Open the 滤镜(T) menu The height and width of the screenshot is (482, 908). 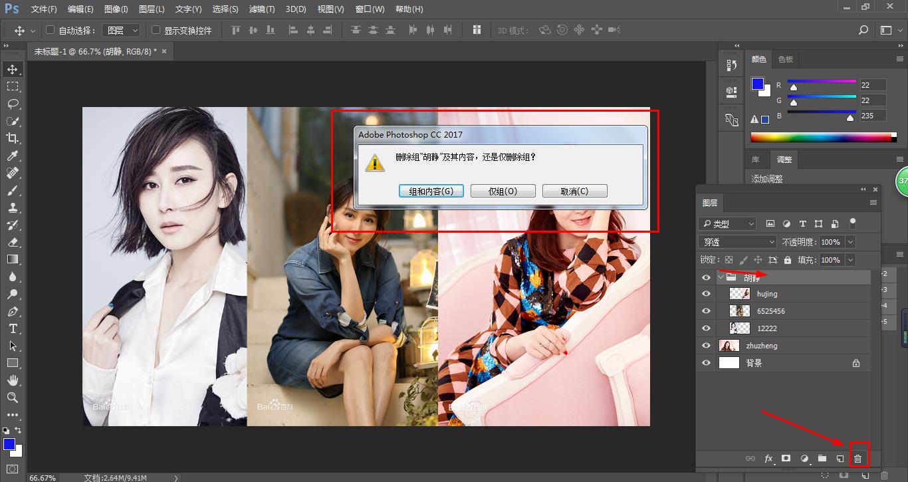(x=261, y=9)
